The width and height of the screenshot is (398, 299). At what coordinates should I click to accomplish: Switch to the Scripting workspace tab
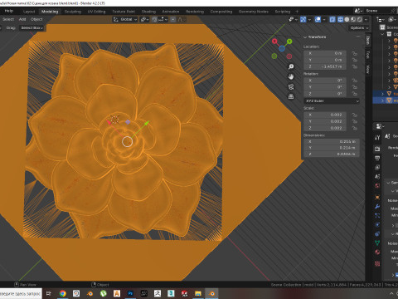[x=283, y=12]
